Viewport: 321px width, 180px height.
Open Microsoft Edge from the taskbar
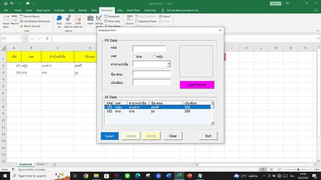(137, 175)
